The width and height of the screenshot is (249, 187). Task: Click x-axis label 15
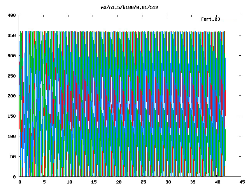click(94, 182)
